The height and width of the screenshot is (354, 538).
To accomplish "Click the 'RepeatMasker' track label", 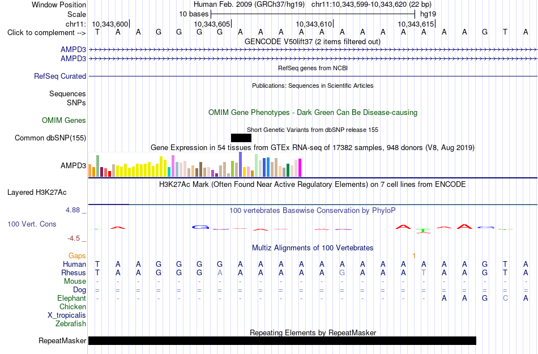I will (x=62, y=340).
